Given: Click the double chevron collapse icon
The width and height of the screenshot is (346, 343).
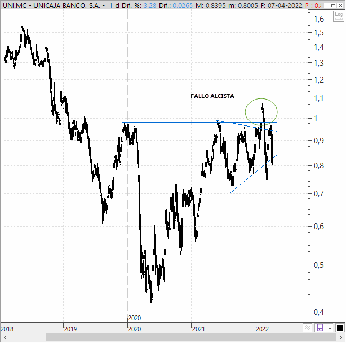Looking at the screenshot, I should 307,328.
